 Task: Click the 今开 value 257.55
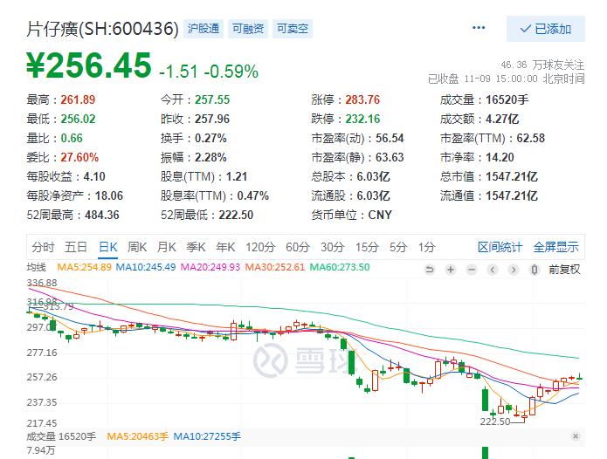pyautogui.click(x=212, y=99)
